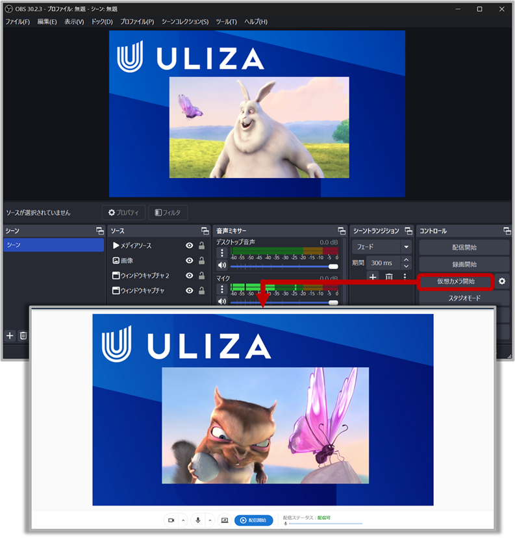This screenshot has height=538, width=515.
Task: Toggle lock on ウィンドウキャプチャ 2 source
Action: pyautogui.click(x=201, y=275)
